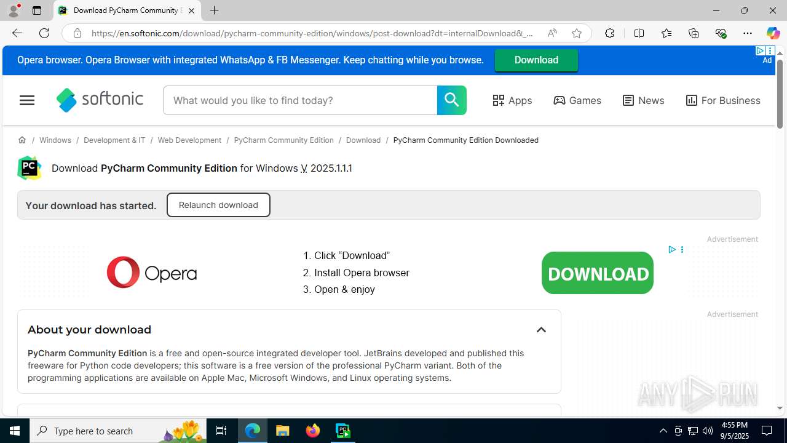
Task: Click the browser address bar URL
Action: (x=312, y=33)
